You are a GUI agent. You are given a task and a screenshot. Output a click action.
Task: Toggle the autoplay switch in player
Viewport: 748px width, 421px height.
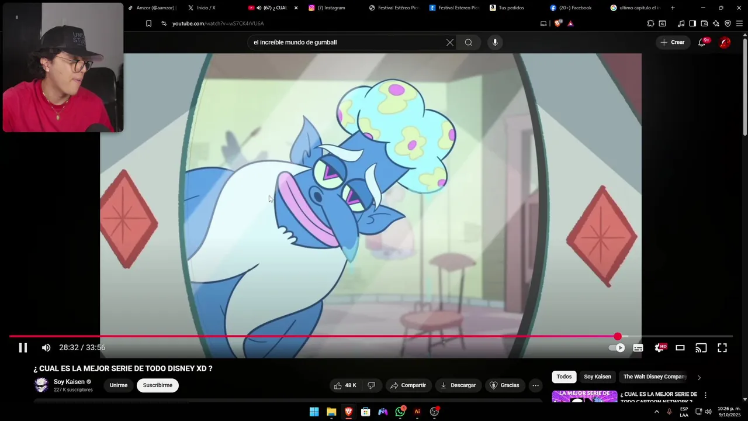(x=617, y=348)
